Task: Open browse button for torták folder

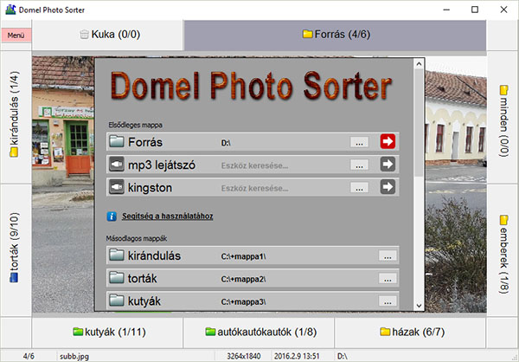Action: click(388, 279)
